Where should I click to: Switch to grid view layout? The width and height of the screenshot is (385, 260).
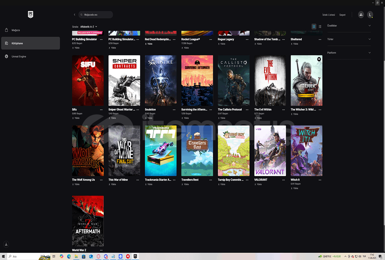coord(314,26)
